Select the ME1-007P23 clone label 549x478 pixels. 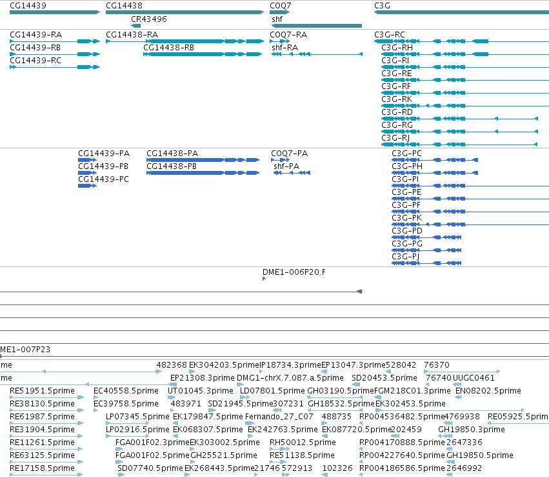coord(25,350)
